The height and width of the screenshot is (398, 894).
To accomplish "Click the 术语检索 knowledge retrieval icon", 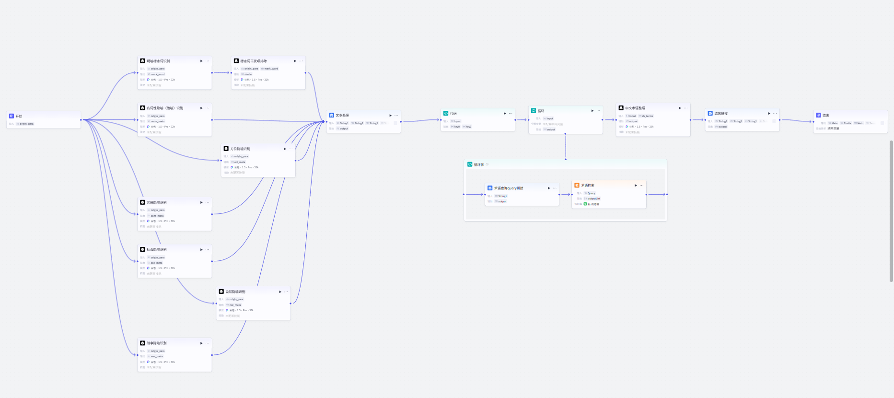I will 577,185.
